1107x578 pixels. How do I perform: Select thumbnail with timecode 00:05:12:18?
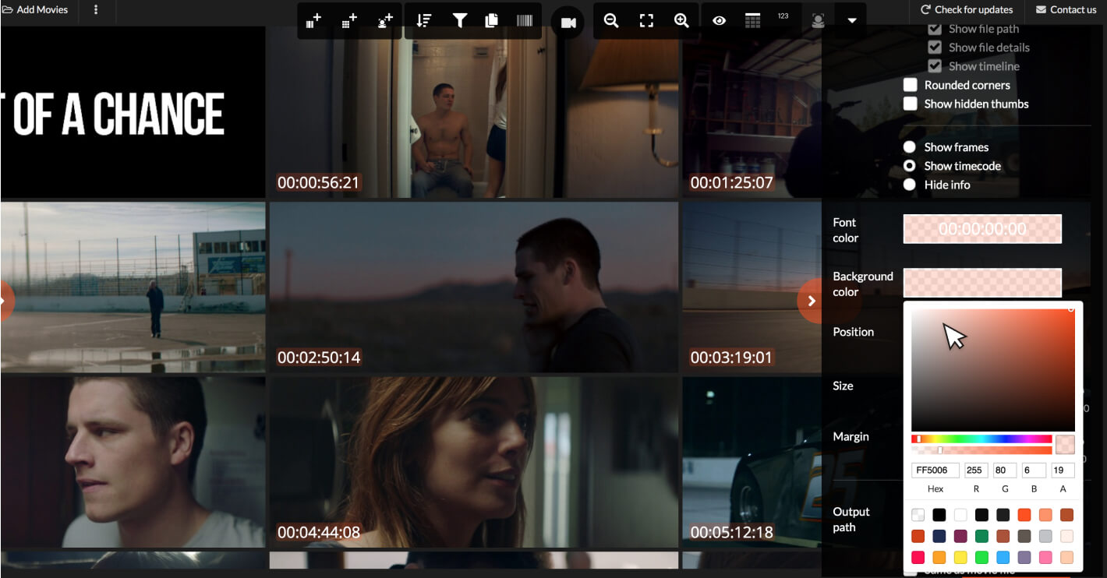tap(752, 463)
